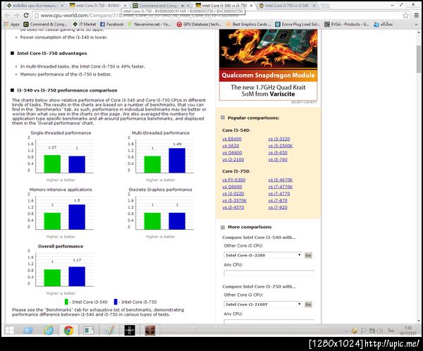The image size is (423, 351).
Task: Open the brown game icon in taskbar
Action: click(150, 330)
